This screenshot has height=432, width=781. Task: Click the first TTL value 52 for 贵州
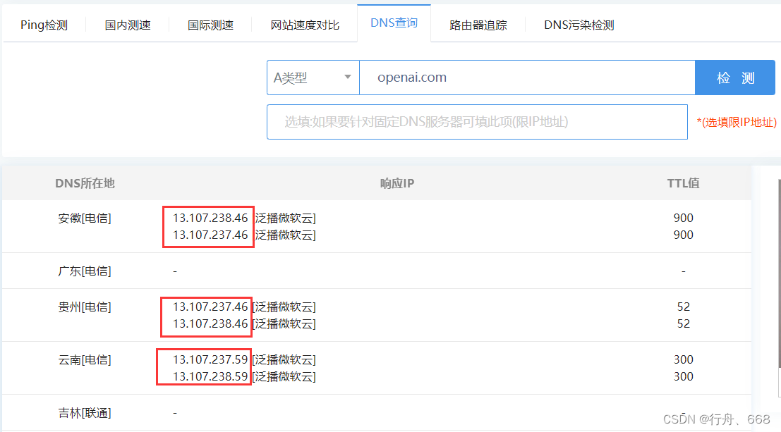(x=684, y=307)
